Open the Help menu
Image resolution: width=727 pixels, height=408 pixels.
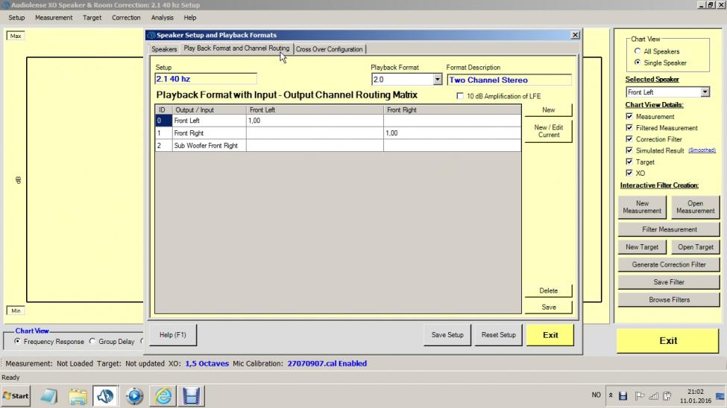(x=190, y=18)
